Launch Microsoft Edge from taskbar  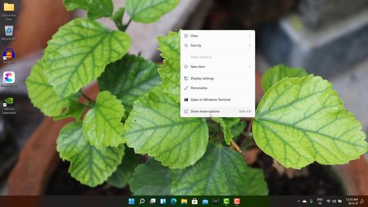pyautogui.click(x=174, y=201)
